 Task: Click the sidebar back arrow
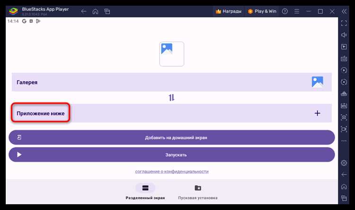click(344, 175)
